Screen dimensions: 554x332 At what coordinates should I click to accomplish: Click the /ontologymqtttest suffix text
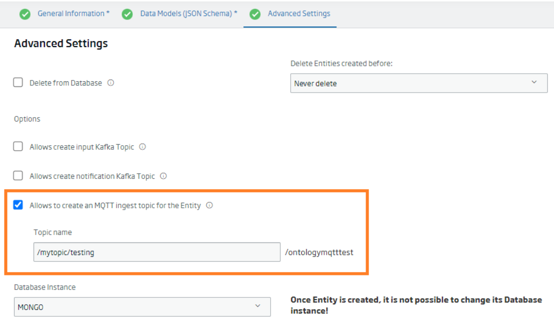click(319, 253)
